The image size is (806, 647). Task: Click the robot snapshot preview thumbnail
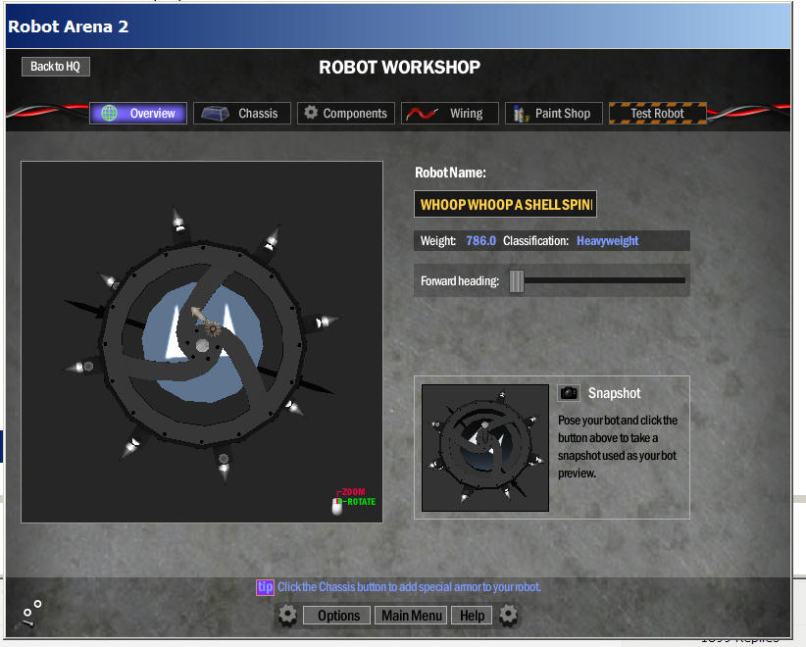click(485, 448)
